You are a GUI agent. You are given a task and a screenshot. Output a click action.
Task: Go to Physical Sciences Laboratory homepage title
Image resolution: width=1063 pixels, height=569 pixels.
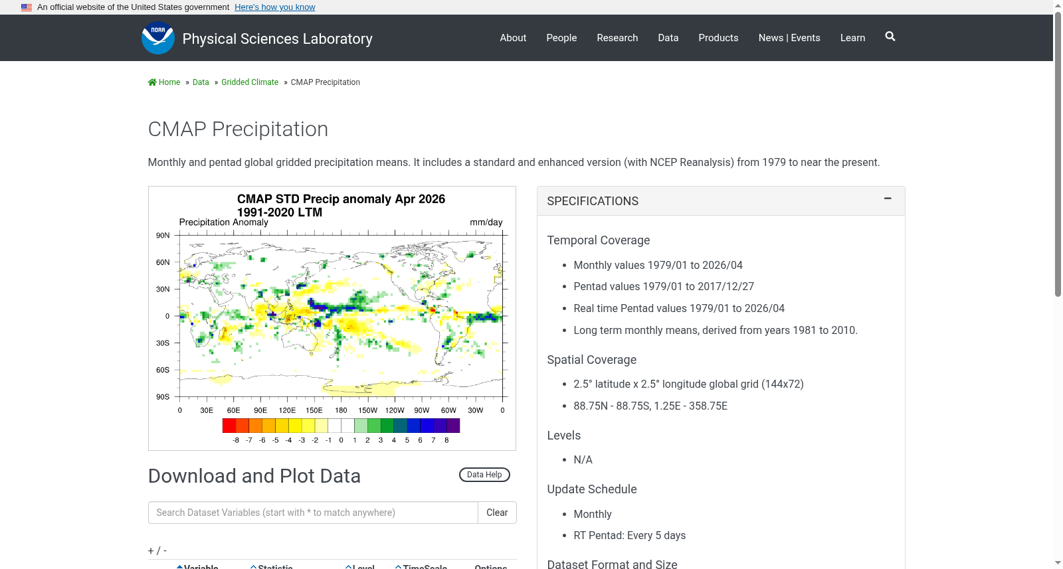277,39
